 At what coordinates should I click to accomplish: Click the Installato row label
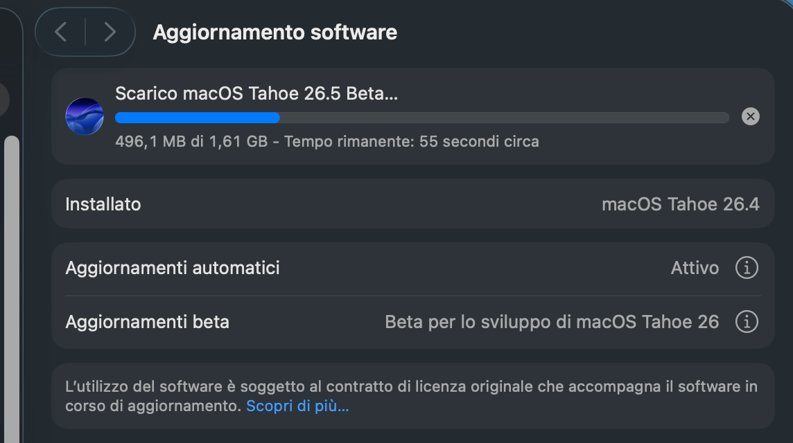pos(103,204)
